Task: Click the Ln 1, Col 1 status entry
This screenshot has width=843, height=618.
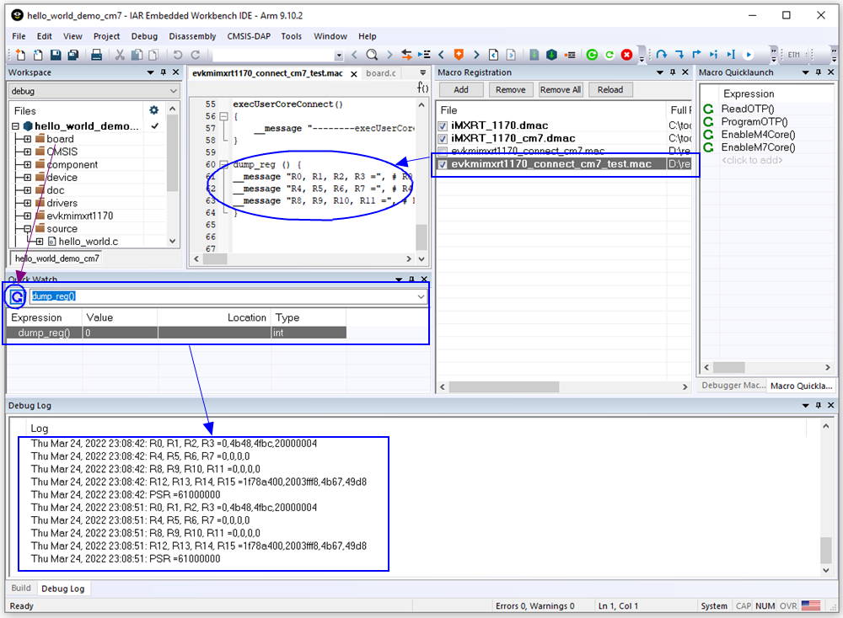Action: click(618, 605)
